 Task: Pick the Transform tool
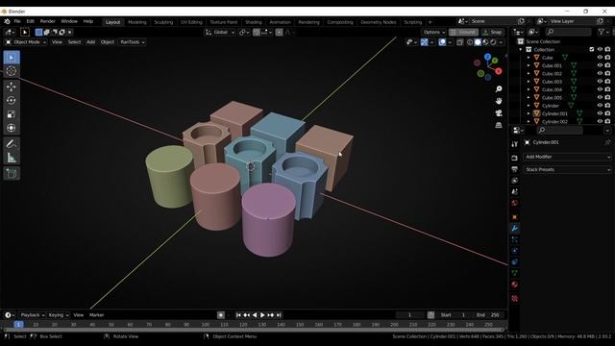pyautogui.click(x=12, y=128)
